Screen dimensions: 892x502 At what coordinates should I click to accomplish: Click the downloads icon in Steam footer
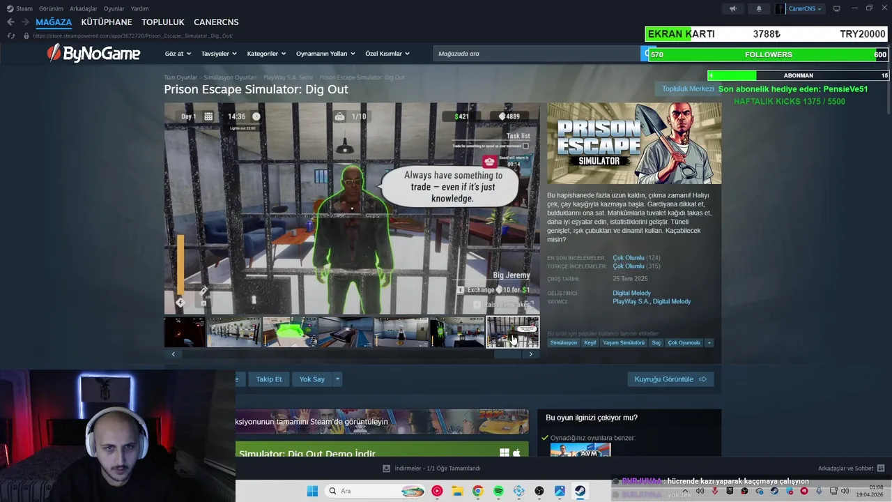tap(387, 468)
